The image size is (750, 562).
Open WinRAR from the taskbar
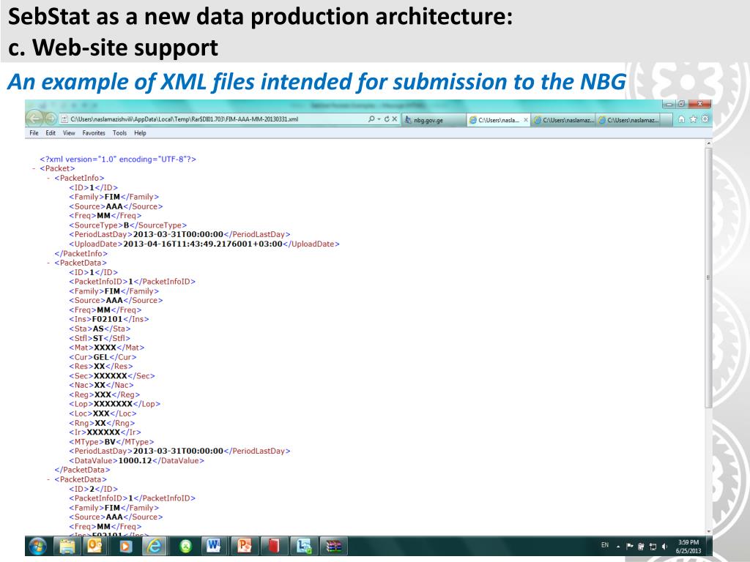[333, 546]
